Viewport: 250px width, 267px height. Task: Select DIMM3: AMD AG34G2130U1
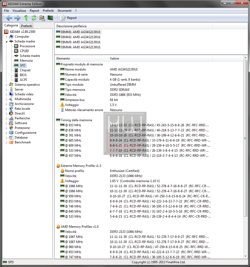pos(81,42)
